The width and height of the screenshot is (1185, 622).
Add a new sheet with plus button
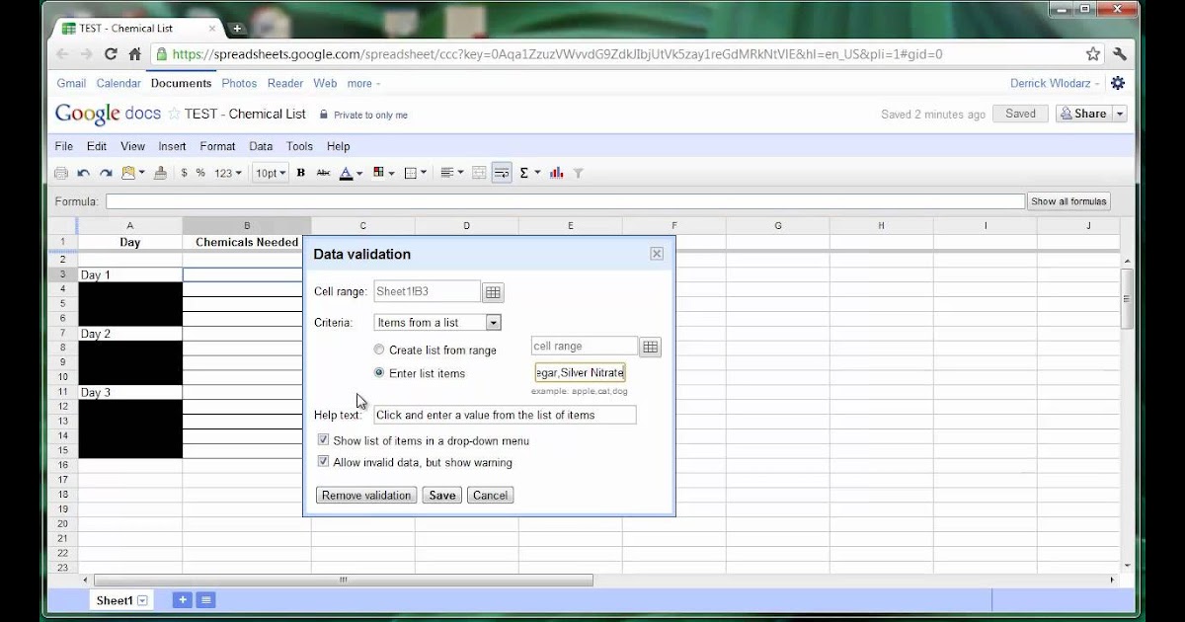click(182, 599)
